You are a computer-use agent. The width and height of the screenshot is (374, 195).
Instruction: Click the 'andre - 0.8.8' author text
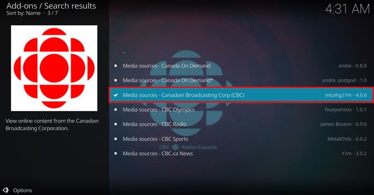coord(353,66)
